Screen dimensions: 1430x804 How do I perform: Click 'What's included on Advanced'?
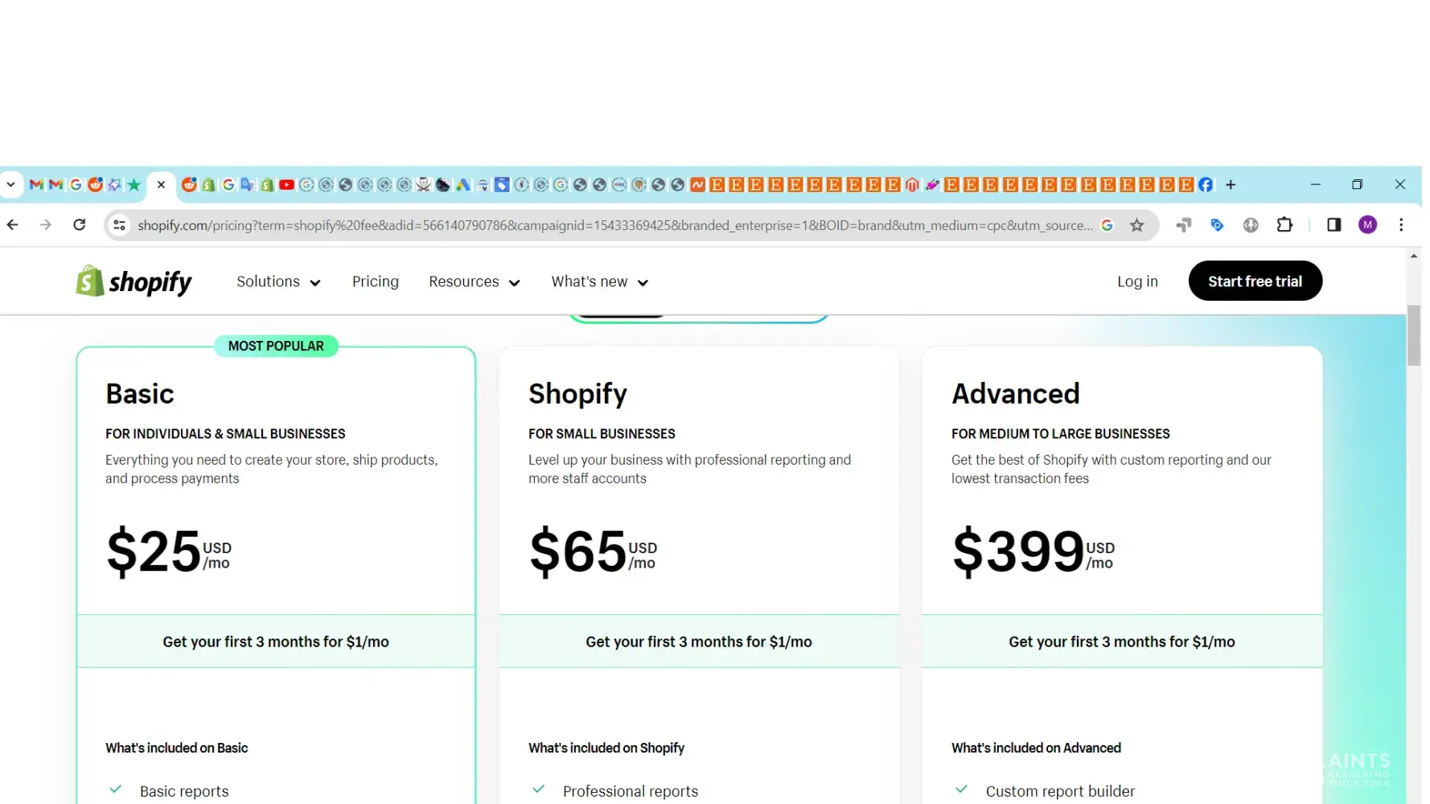click(x=1036, y=748)
